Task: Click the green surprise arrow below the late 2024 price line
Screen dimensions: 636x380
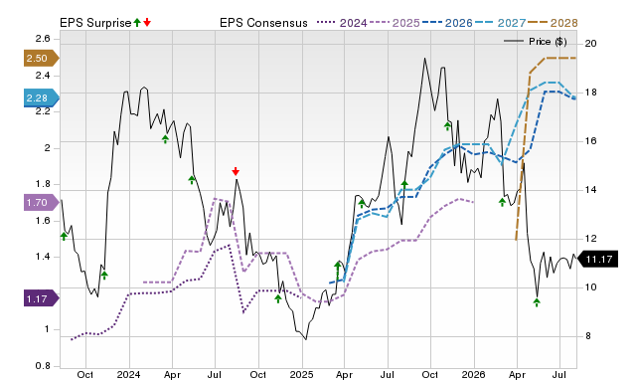Action: 278,299
